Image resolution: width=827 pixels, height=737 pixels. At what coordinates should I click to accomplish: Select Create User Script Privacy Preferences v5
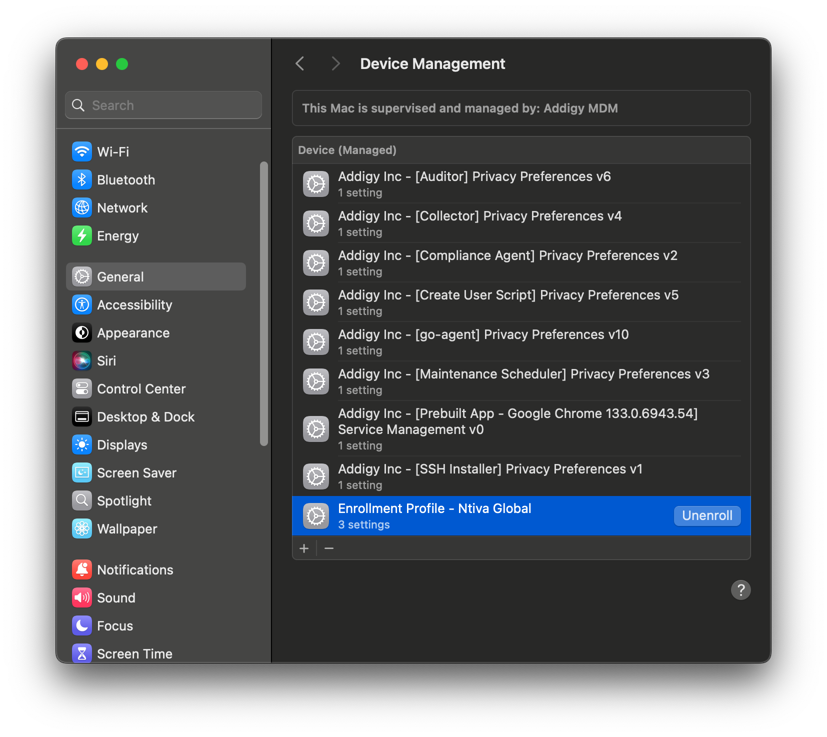click(x=521, y=302)
